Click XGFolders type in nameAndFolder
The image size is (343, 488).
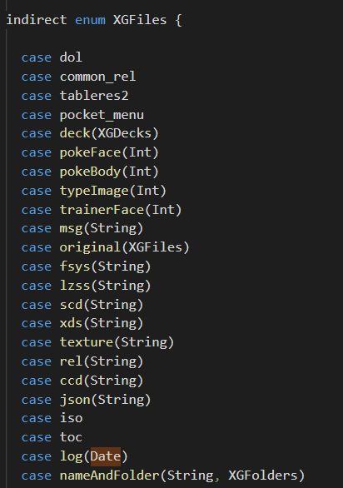click(263, 476)
